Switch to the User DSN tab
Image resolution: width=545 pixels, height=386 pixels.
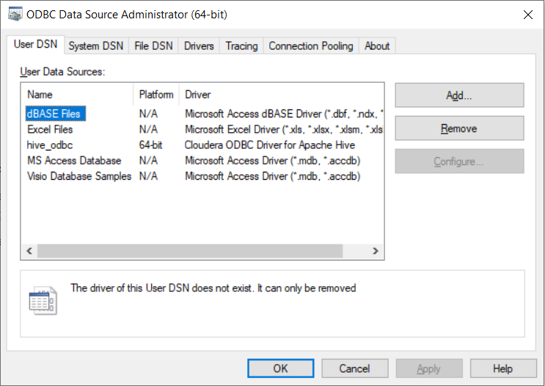coord(35,45)
